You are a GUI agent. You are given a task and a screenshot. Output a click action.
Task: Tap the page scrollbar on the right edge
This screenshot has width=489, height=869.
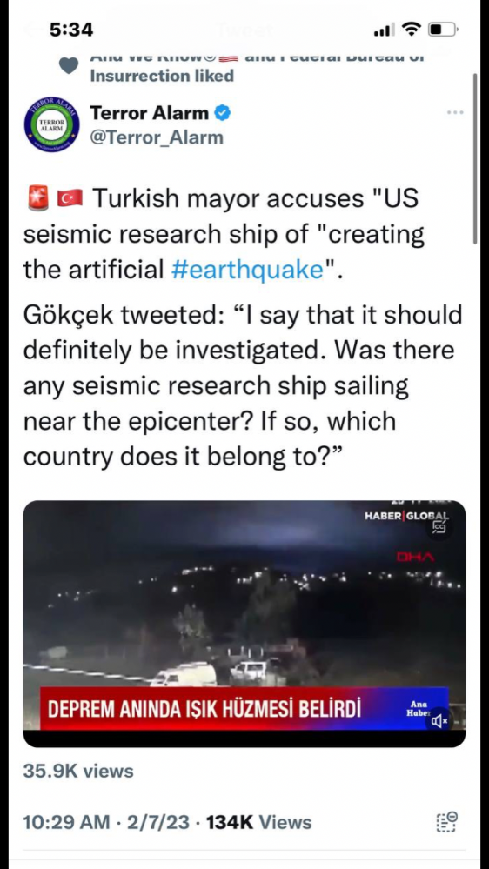(475, 158)
